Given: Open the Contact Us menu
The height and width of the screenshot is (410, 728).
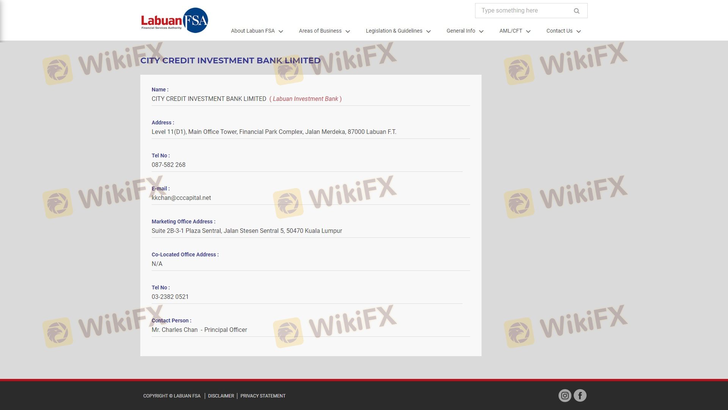Looking at the screenshot, I should pos(559,31).
